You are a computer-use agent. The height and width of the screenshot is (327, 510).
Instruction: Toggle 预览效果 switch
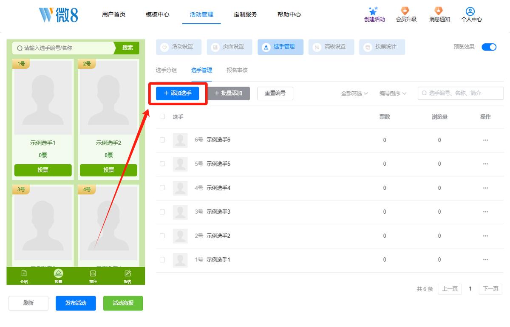pos(489,47)
